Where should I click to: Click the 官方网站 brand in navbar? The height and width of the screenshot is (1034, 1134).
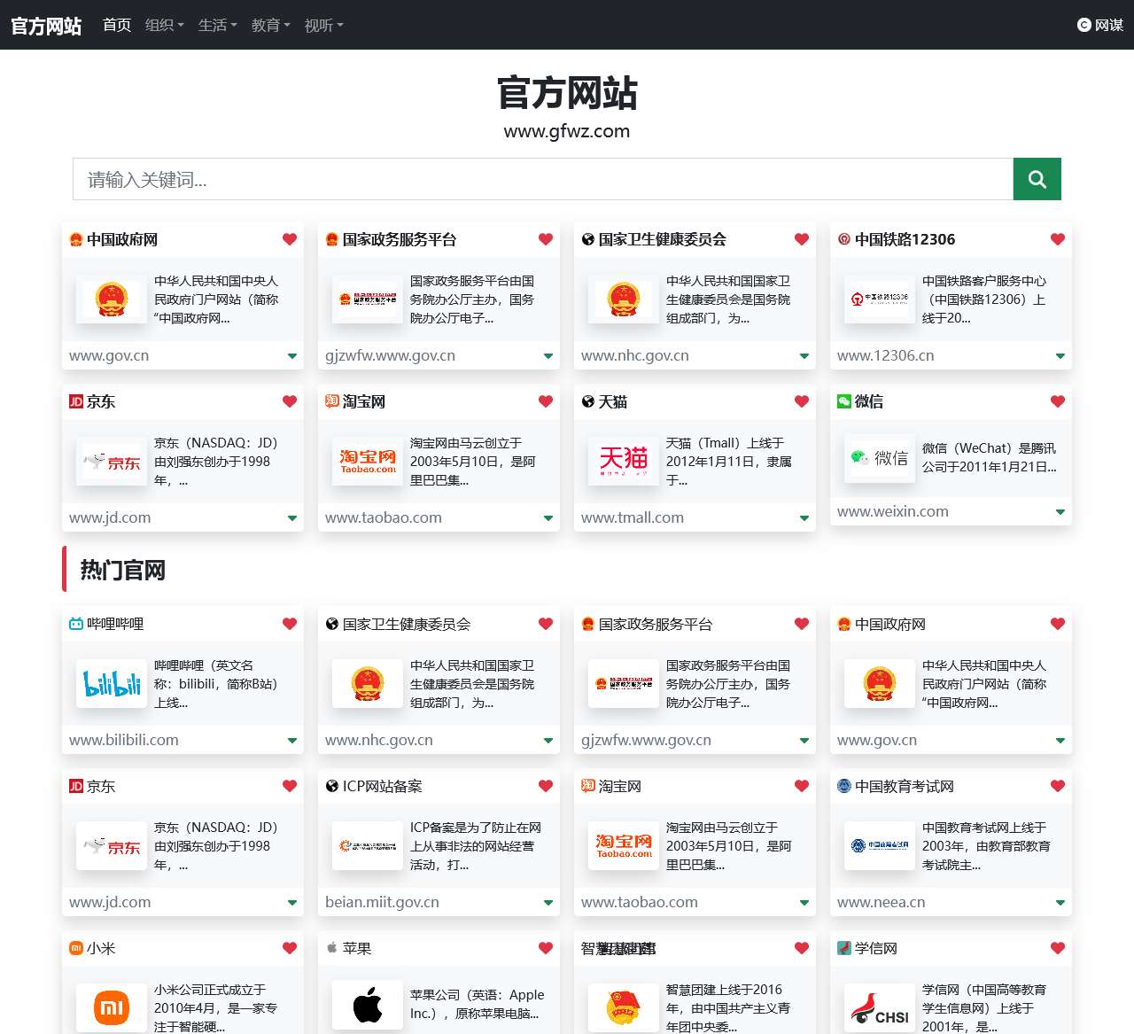(x=46, y=26)
